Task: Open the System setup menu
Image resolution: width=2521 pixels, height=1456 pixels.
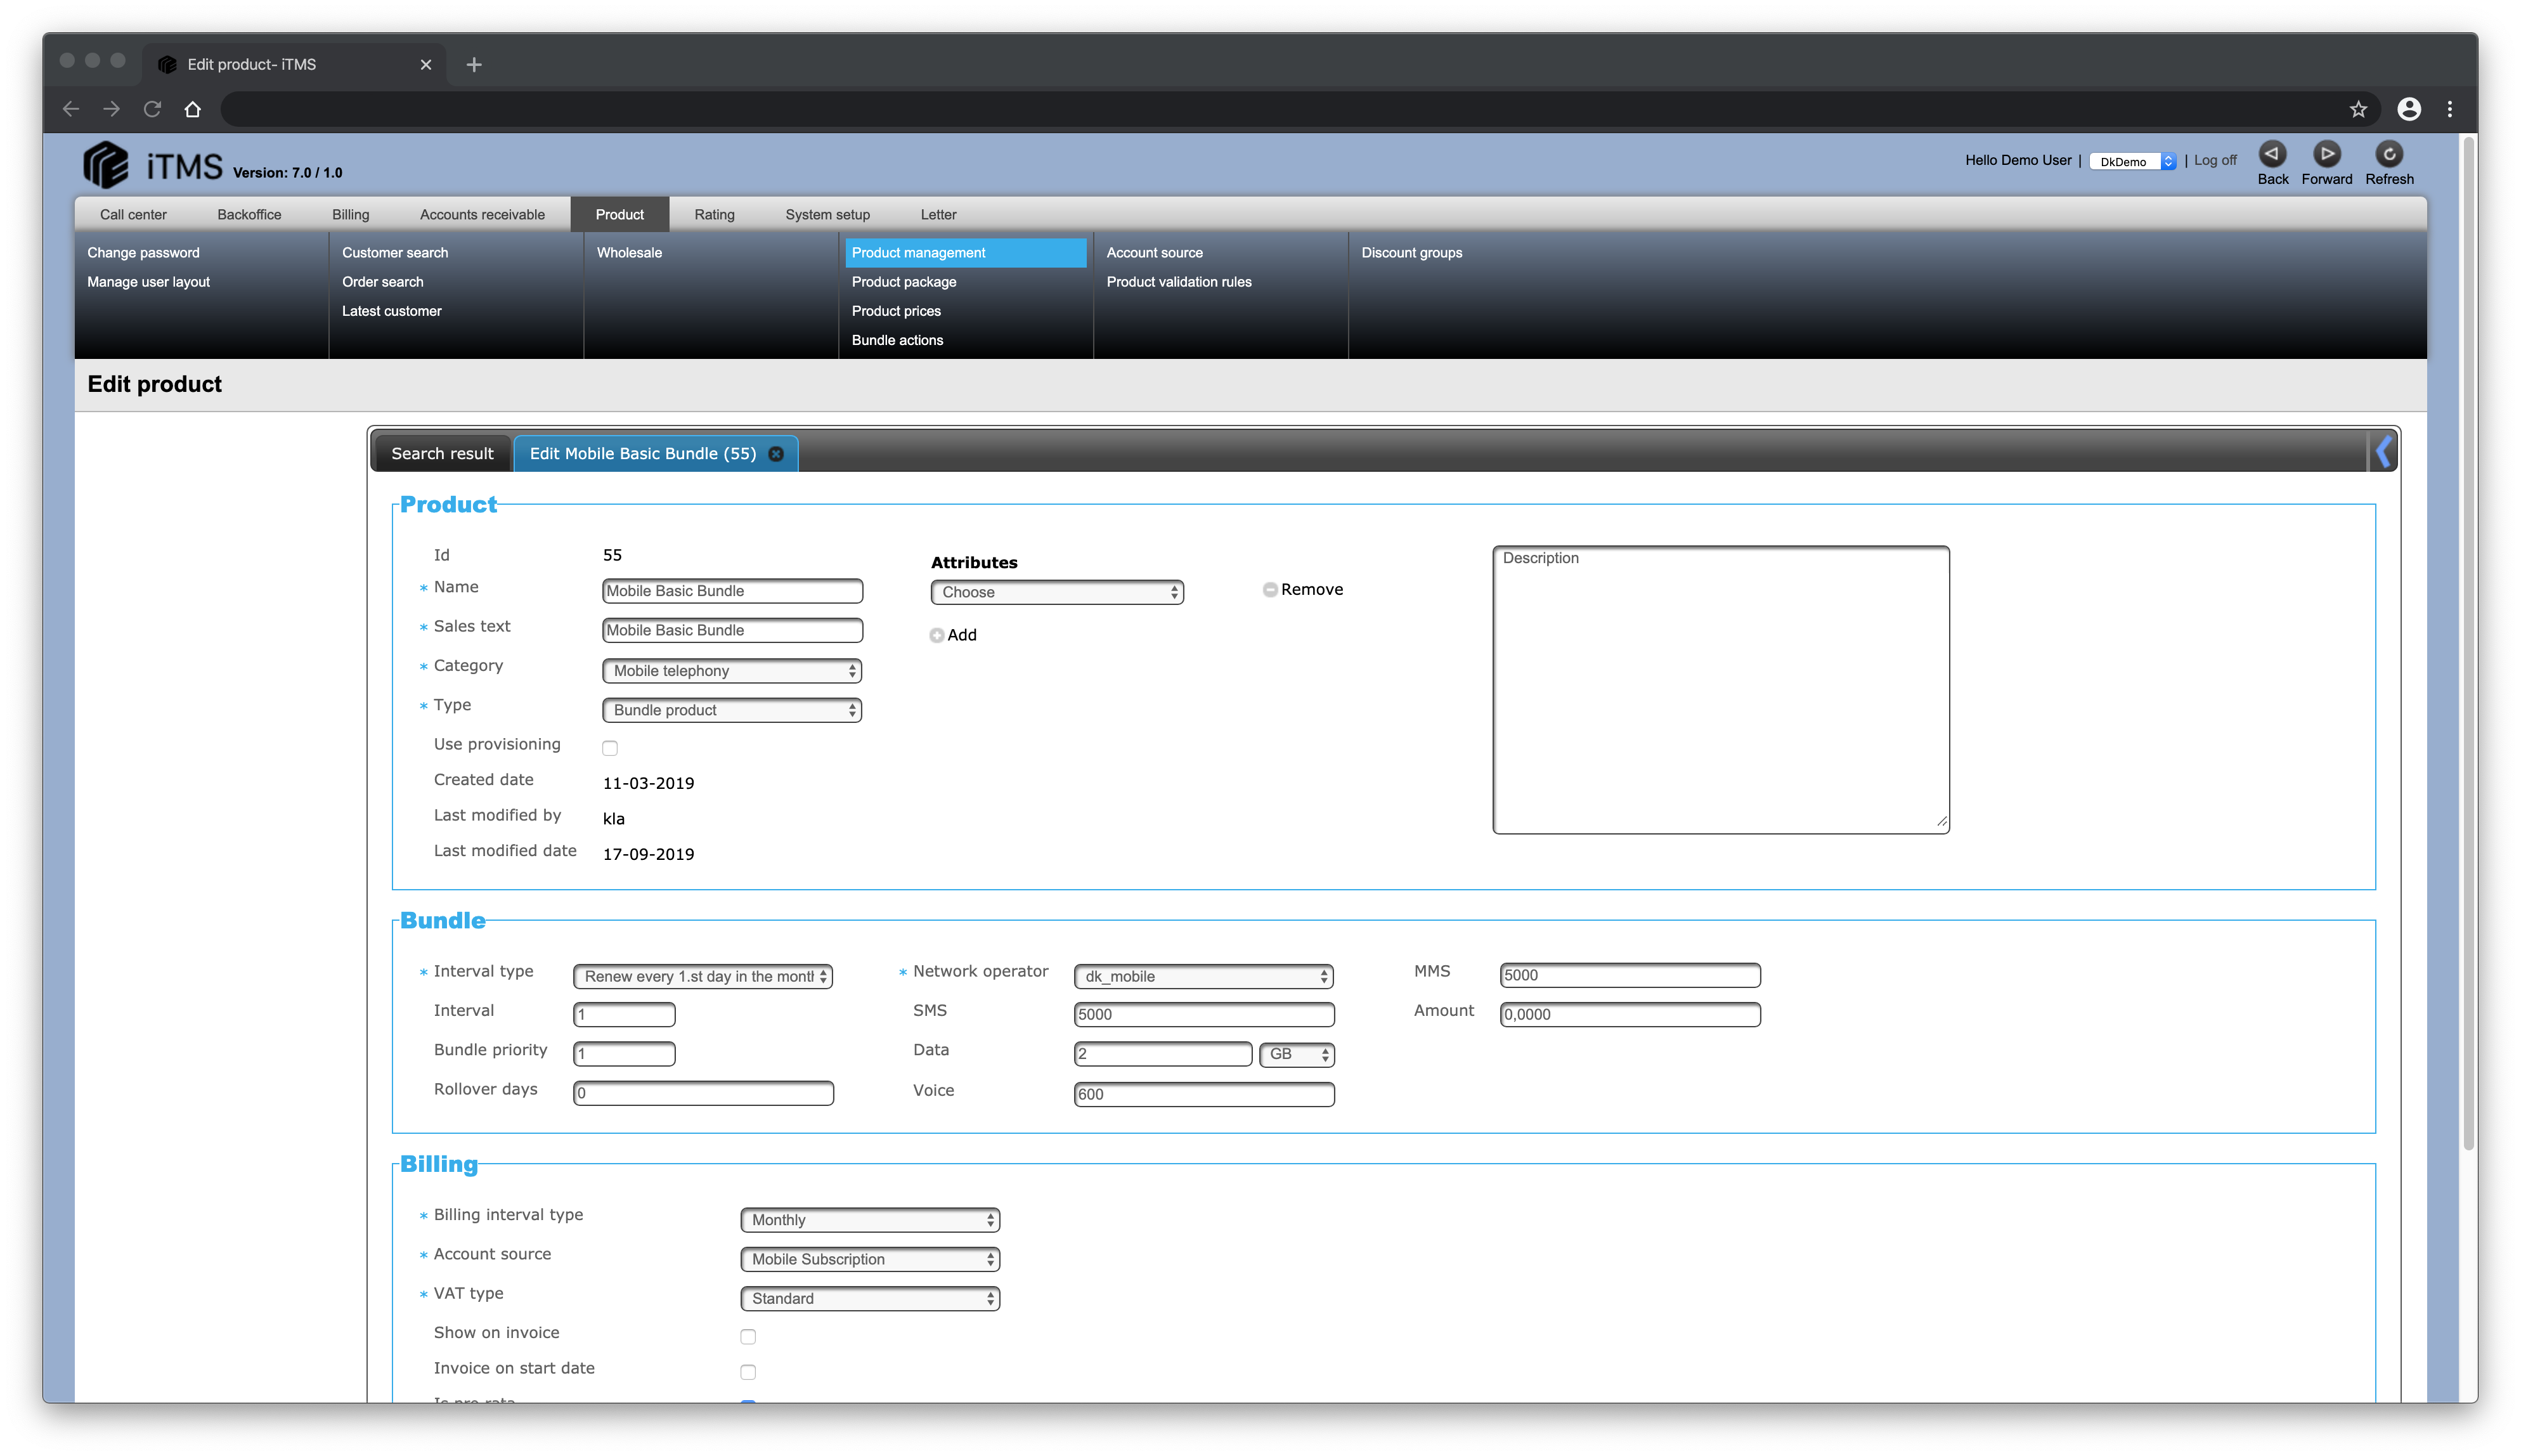Action: pos(827,215)
